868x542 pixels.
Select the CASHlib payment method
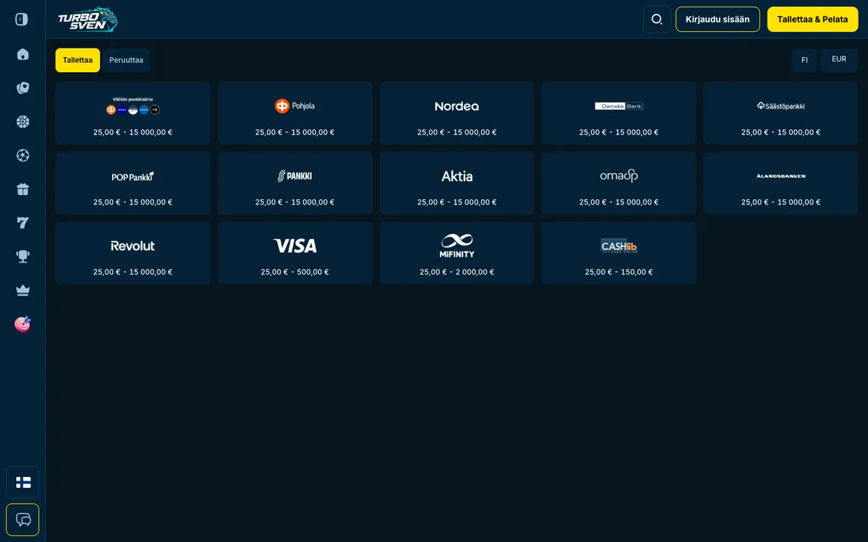(618, 253)
